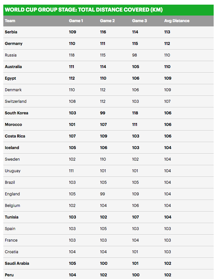Click the Germany team name
This screenshot has height=279, width=215.
click(14, 44)
